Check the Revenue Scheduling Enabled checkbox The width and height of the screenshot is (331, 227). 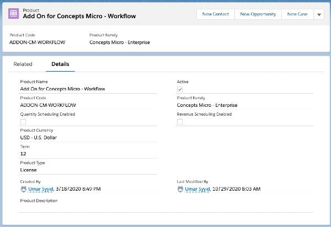click(x=180, y=122)
